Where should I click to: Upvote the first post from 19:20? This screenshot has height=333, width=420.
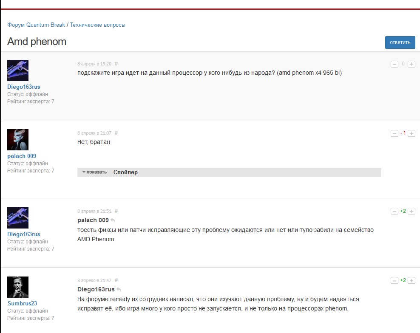point(411,64)
